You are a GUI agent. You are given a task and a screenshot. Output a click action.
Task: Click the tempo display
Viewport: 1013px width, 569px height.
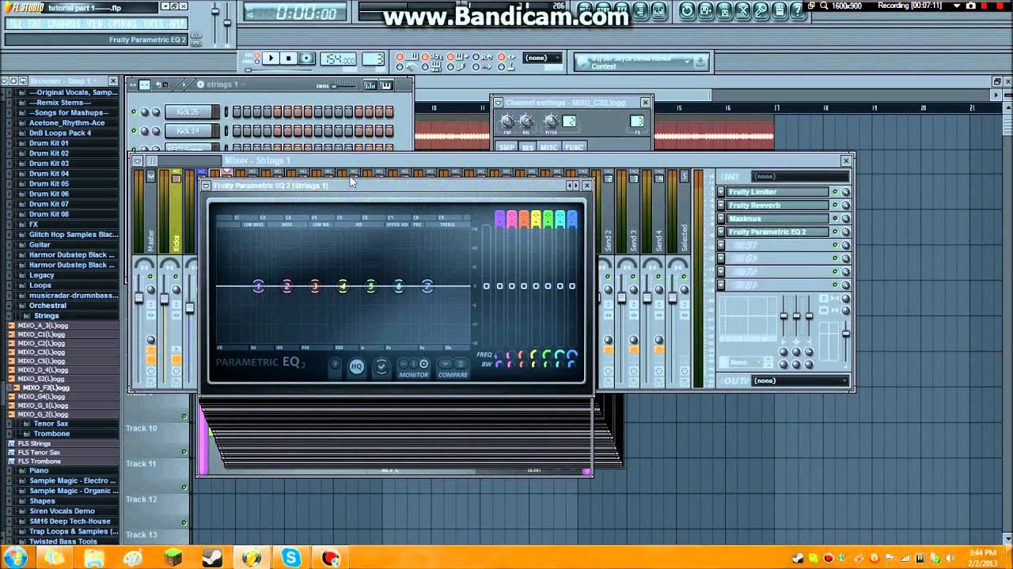[x=339, y=58]
